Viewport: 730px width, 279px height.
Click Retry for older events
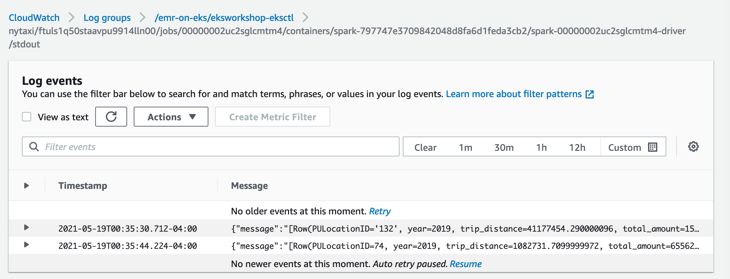pyautogui.click(x=380, y=211)
